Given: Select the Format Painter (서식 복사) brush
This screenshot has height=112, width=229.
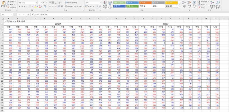Looking at the screenshot, I should click(8, 7).
